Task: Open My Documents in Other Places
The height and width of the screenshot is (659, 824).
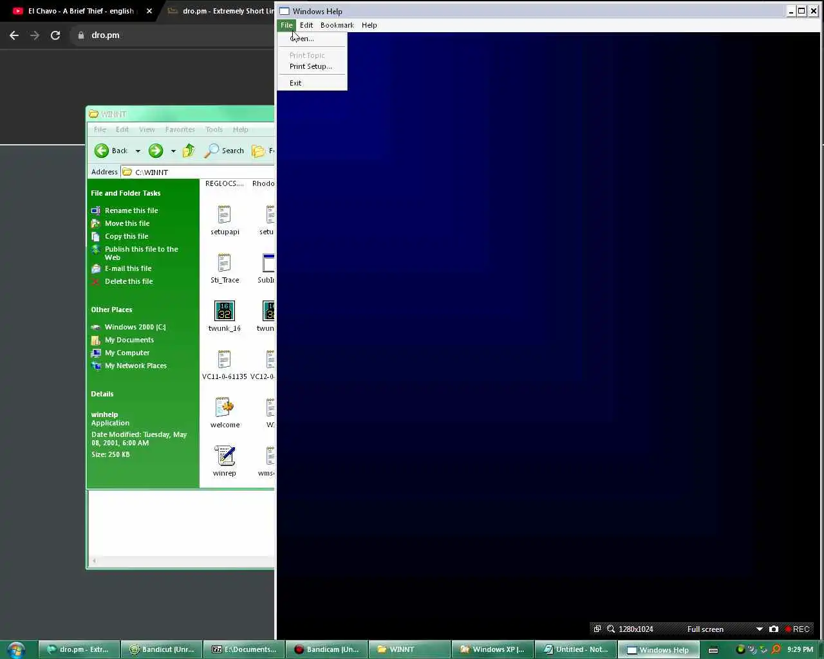Action: coord(129,340)
